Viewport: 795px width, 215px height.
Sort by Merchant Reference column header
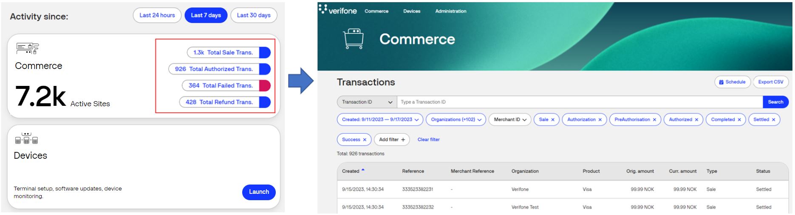pos(472,171)
